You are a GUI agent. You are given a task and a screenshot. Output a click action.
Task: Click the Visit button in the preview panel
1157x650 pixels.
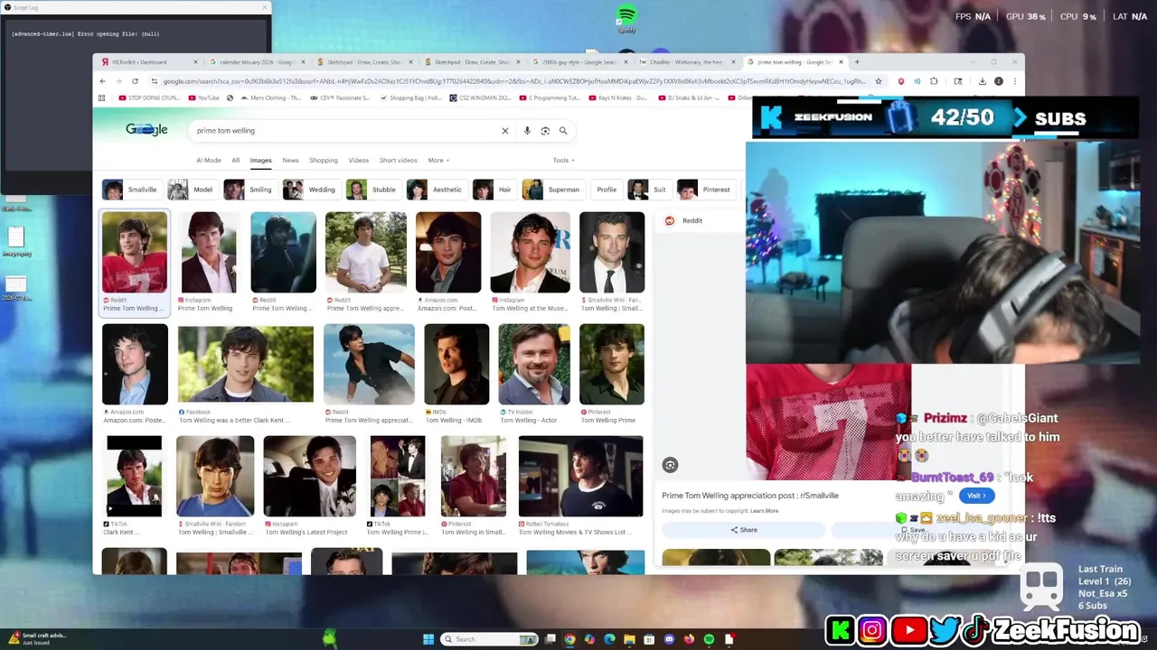click(x=975, y=496)
